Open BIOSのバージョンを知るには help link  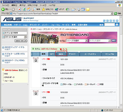[x=15, y=61]
